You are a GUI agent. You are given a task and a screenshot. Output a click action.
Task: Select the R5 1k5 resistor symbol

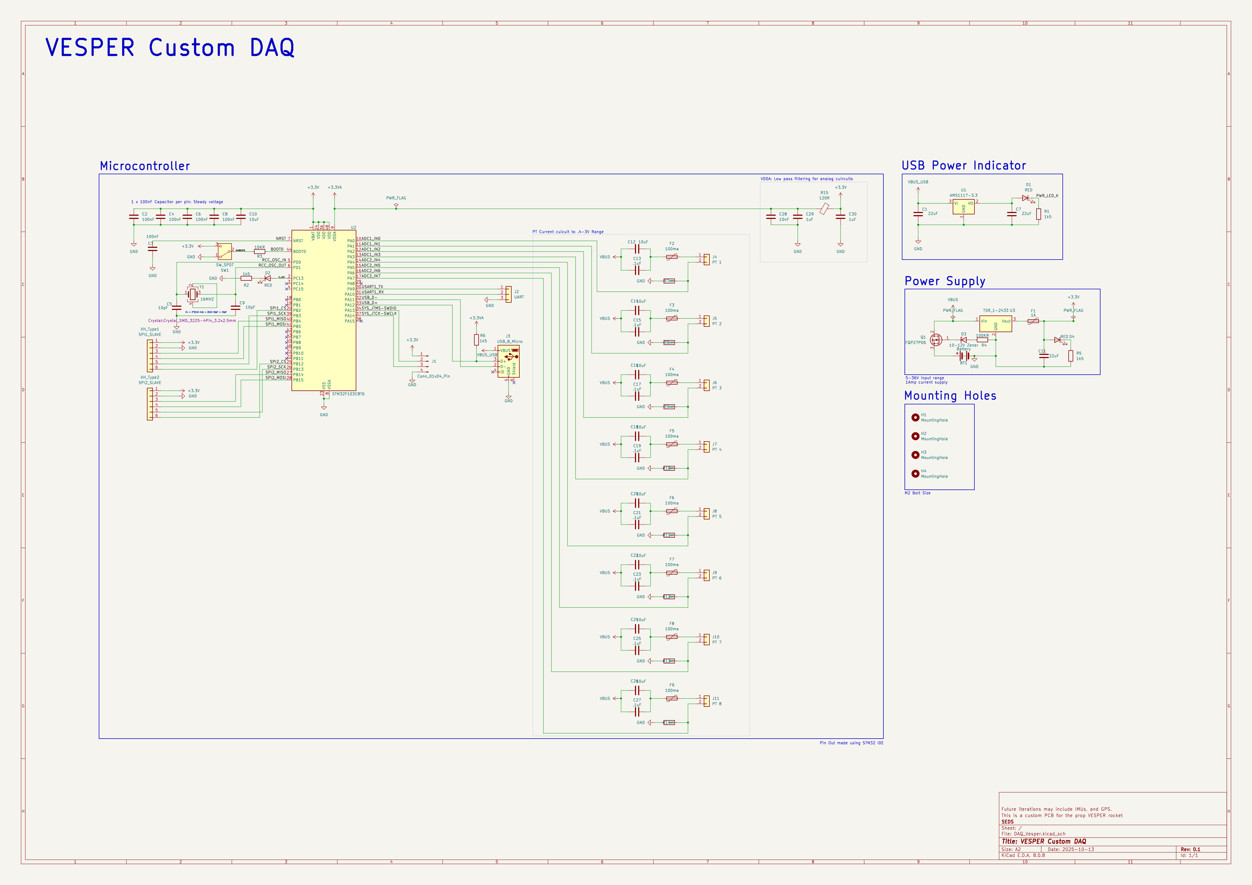[x=1071, y=356]
